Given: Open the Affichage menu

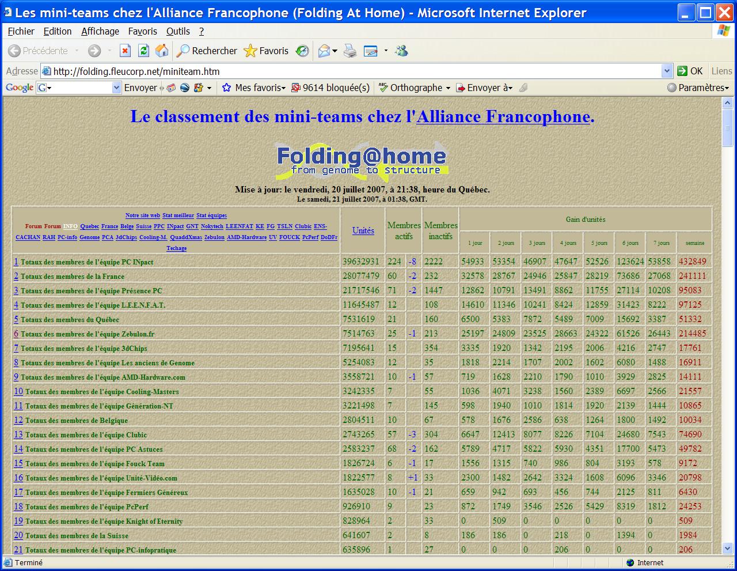Looking at the screenshot, I should (x=100, y=31).
